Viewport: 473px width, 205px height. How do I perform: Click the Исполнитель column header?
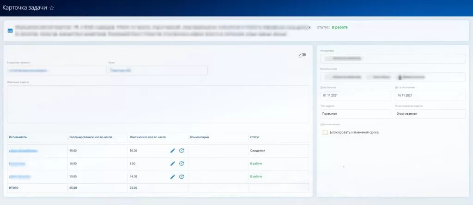tap(18, 137)
